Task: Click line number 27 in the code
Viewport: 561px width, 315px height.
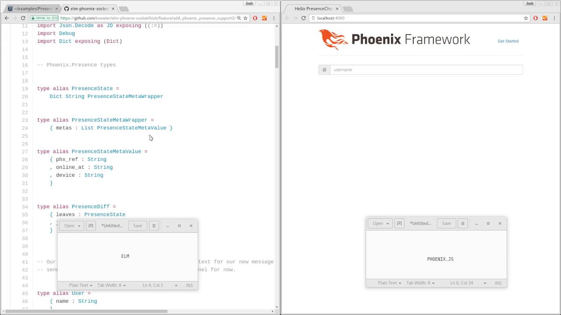Action: pyautogui.click(x=25, y=152)
